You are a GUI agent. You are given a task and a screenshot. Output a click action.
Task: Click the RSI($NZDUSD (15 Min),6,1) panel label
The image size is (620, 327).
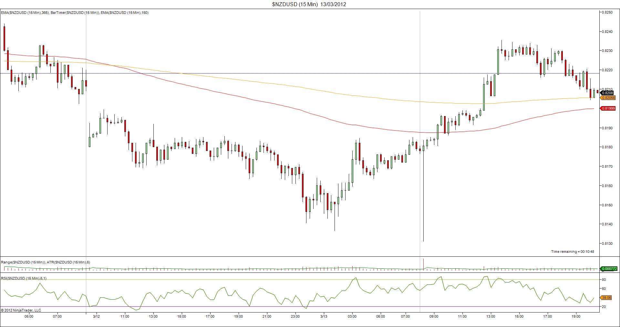coord(24,278)
